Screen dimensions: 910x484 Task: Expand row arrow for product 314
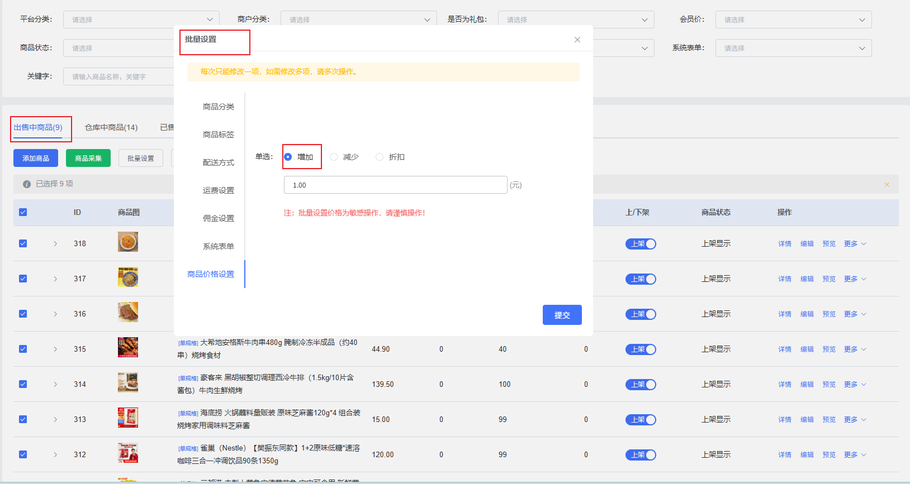pos(55,384)
